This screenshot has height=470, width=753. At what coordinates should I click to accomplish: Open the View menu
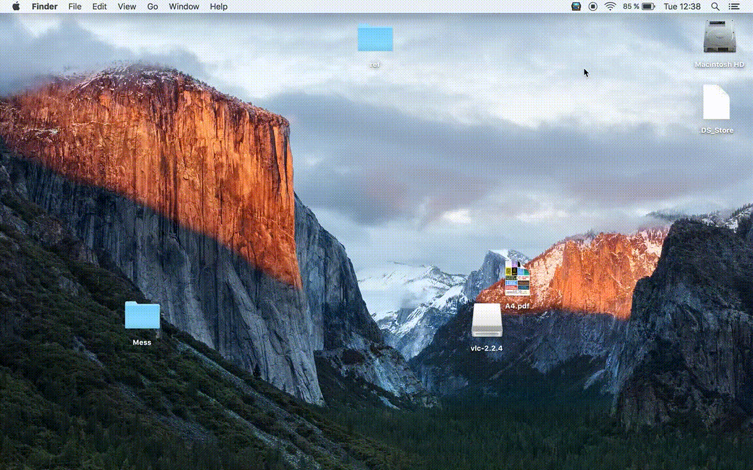(x=126, y=7)
